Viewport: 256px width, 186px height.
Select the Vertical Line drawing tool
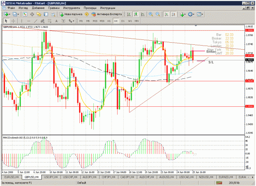pyautogui.click(x=21, y=21)
